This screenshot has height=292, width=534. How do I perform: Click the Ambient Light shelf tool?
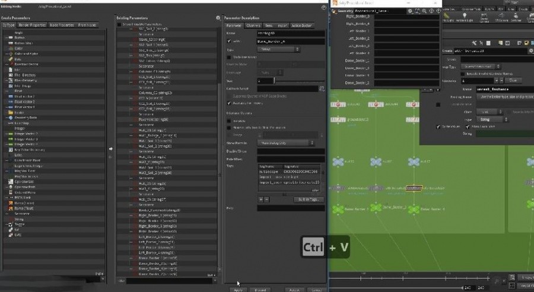464,17
